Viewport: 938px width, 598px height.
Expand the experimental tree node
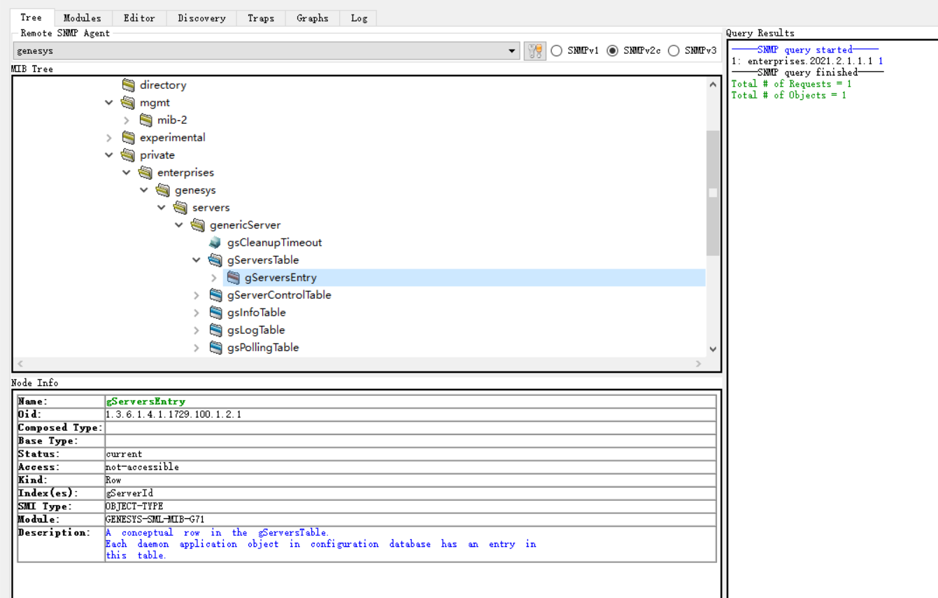109,138
